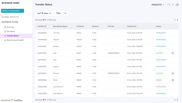Open the Products menu
The width and height of the screenshot is (182, 103).
point(158,5)
